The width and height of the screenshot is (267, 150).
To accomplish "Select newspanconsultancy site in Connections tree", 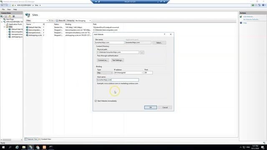I will pos(17,34).
